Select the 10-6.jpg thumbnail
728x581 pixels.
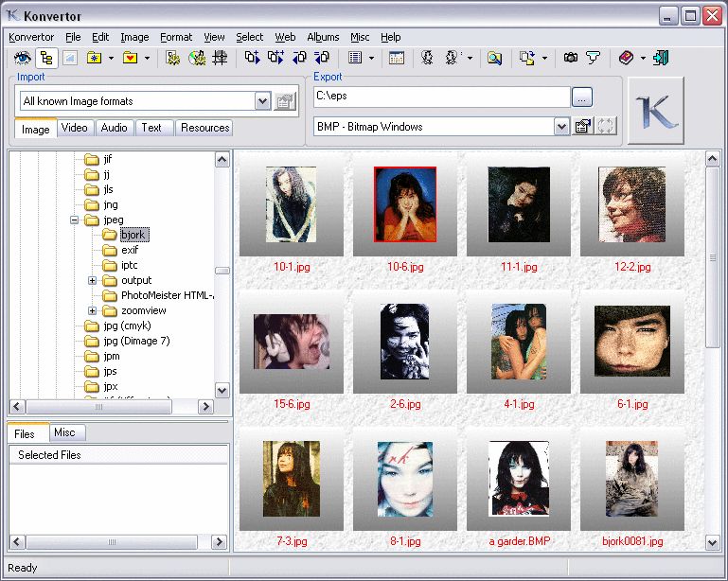coord(405,204)
